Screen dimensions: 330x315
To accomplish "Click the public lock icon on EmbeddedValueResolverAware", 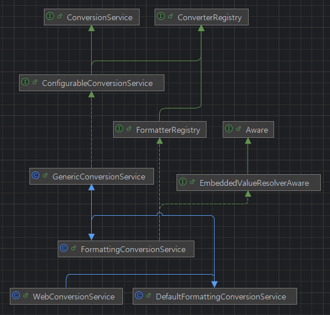I will pyautogui.click(x=192, y=182).
